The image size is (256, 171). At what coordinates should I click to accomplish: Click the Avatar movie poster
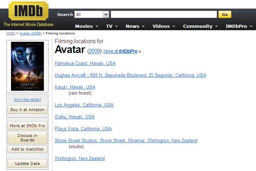[27, 66]
